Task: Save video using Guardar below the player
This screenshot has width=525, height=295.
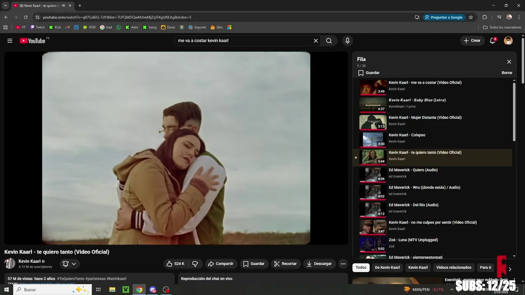Action: [254, 264]
